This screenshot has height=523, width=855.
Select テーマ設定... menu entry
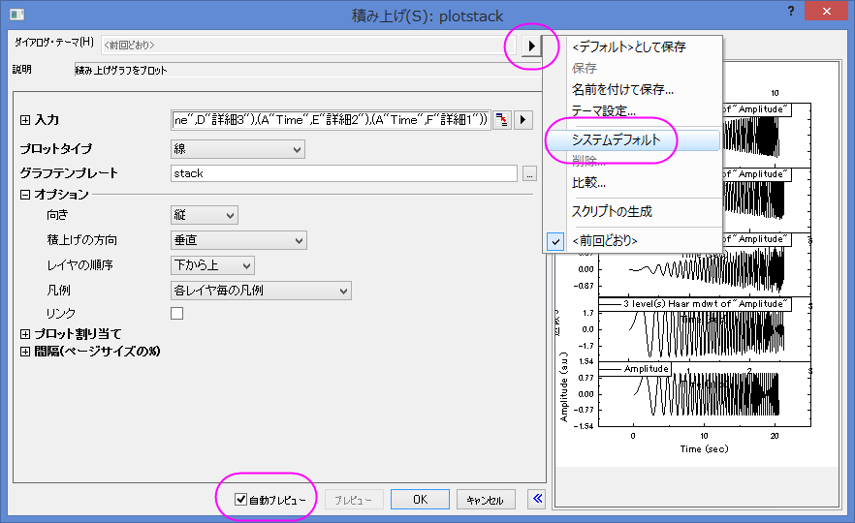click(604, 111)
